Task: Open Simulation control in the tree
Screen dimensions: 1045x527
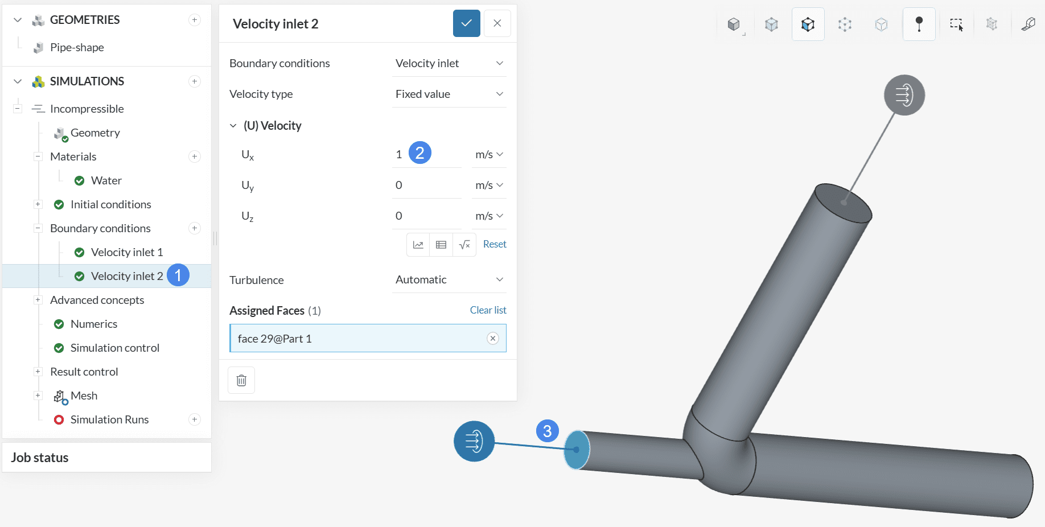Action: 114,348
